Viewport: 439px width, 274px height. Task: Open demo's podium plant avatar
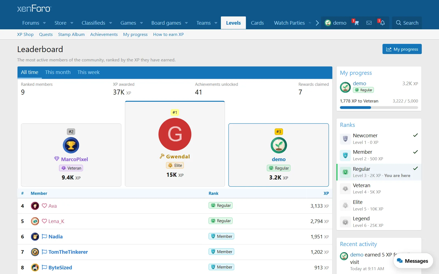(279, 145)
